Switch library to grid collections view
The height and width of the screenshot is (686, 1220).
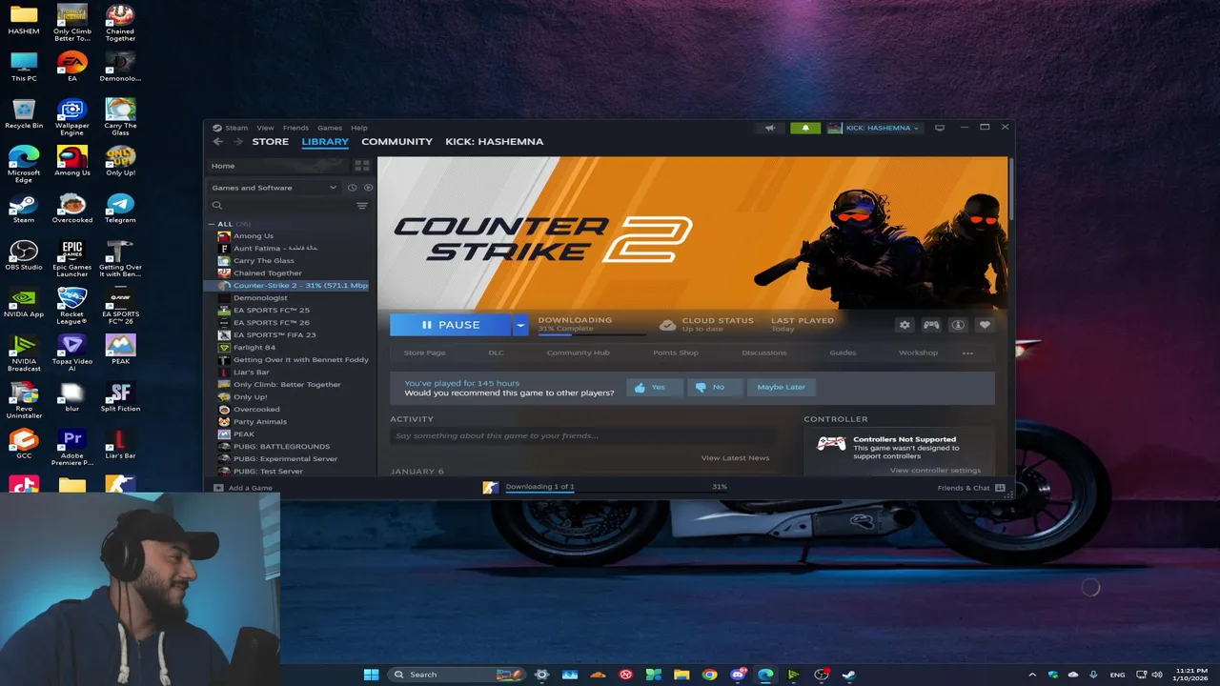pyautogui.click(x=362, y=166)
